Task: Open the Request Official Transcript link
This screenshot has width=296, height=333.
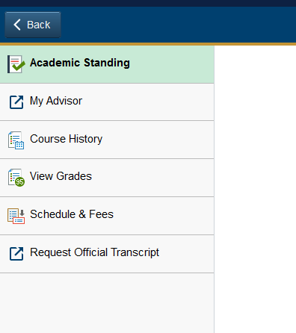Action: pyautogui.click(x=94, y=252)
